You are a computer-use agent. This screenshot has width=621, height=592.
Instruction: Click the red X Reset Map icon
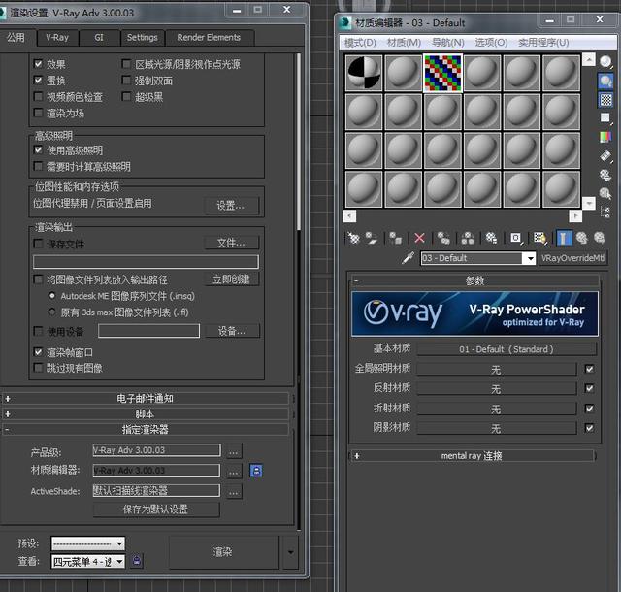[x=419, y=238]
